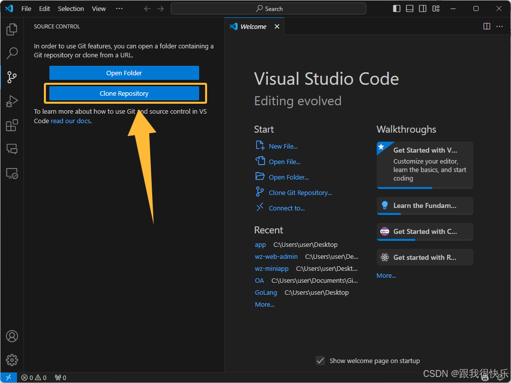Toggle the bottom panel layout icon
The image size is (511, 383).
[410, 9]
